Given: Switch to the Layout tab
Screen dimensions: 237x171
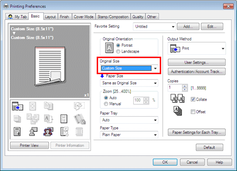Looking at the screenshot, I should (x=50, y=17).
